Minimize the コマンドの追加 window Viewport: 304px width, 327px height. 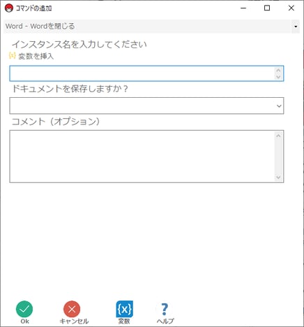tap(243, 8)
